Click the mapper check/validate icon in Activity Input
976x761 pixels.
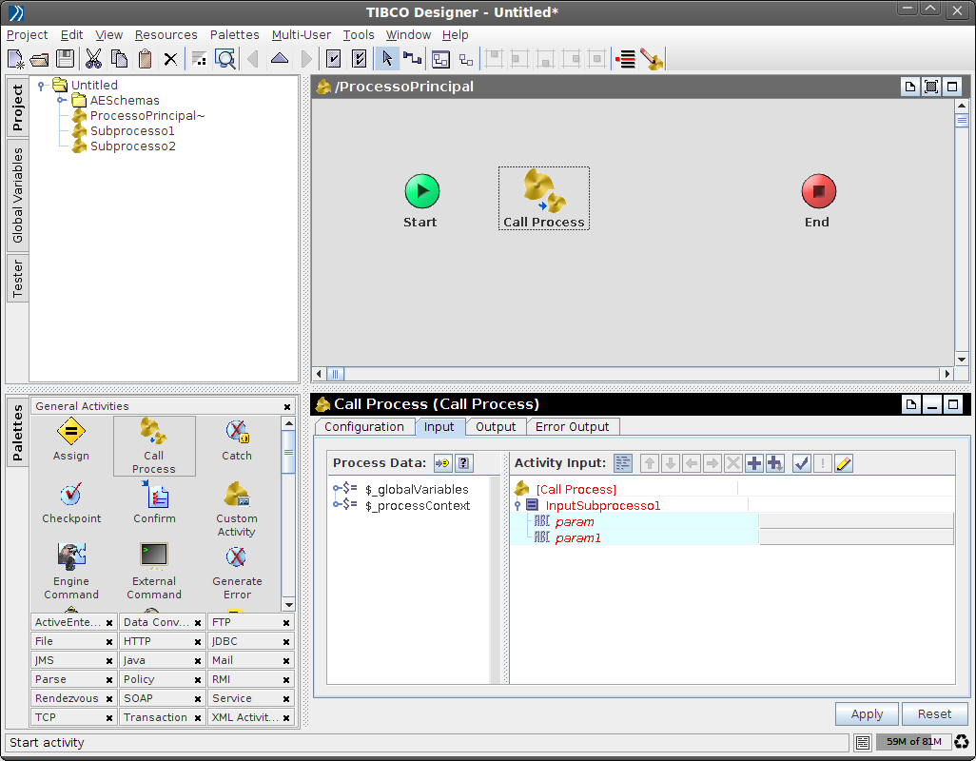pos(802,463)
